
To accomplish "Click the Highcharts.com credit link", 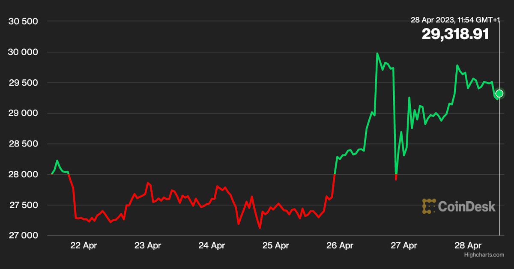I will (484, 255).
